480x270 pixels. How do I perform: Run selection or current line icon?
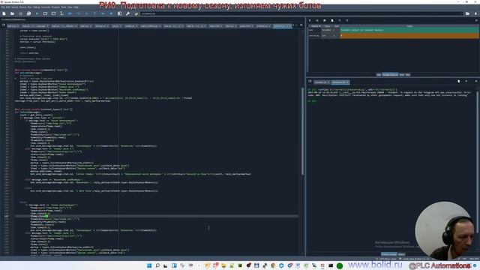pos(61,13)
